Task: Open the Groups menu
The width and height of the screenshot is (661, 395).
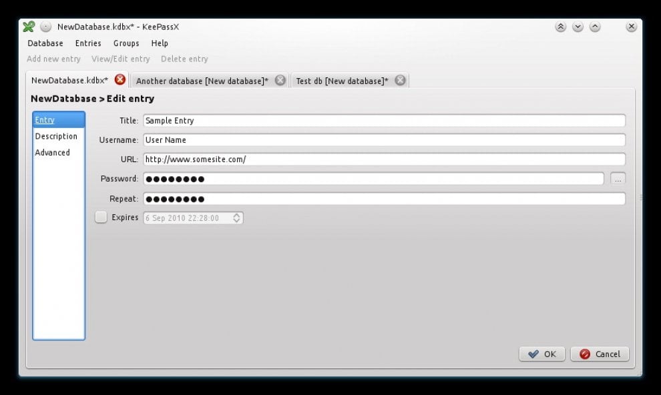Action: [x=126, y=43]
